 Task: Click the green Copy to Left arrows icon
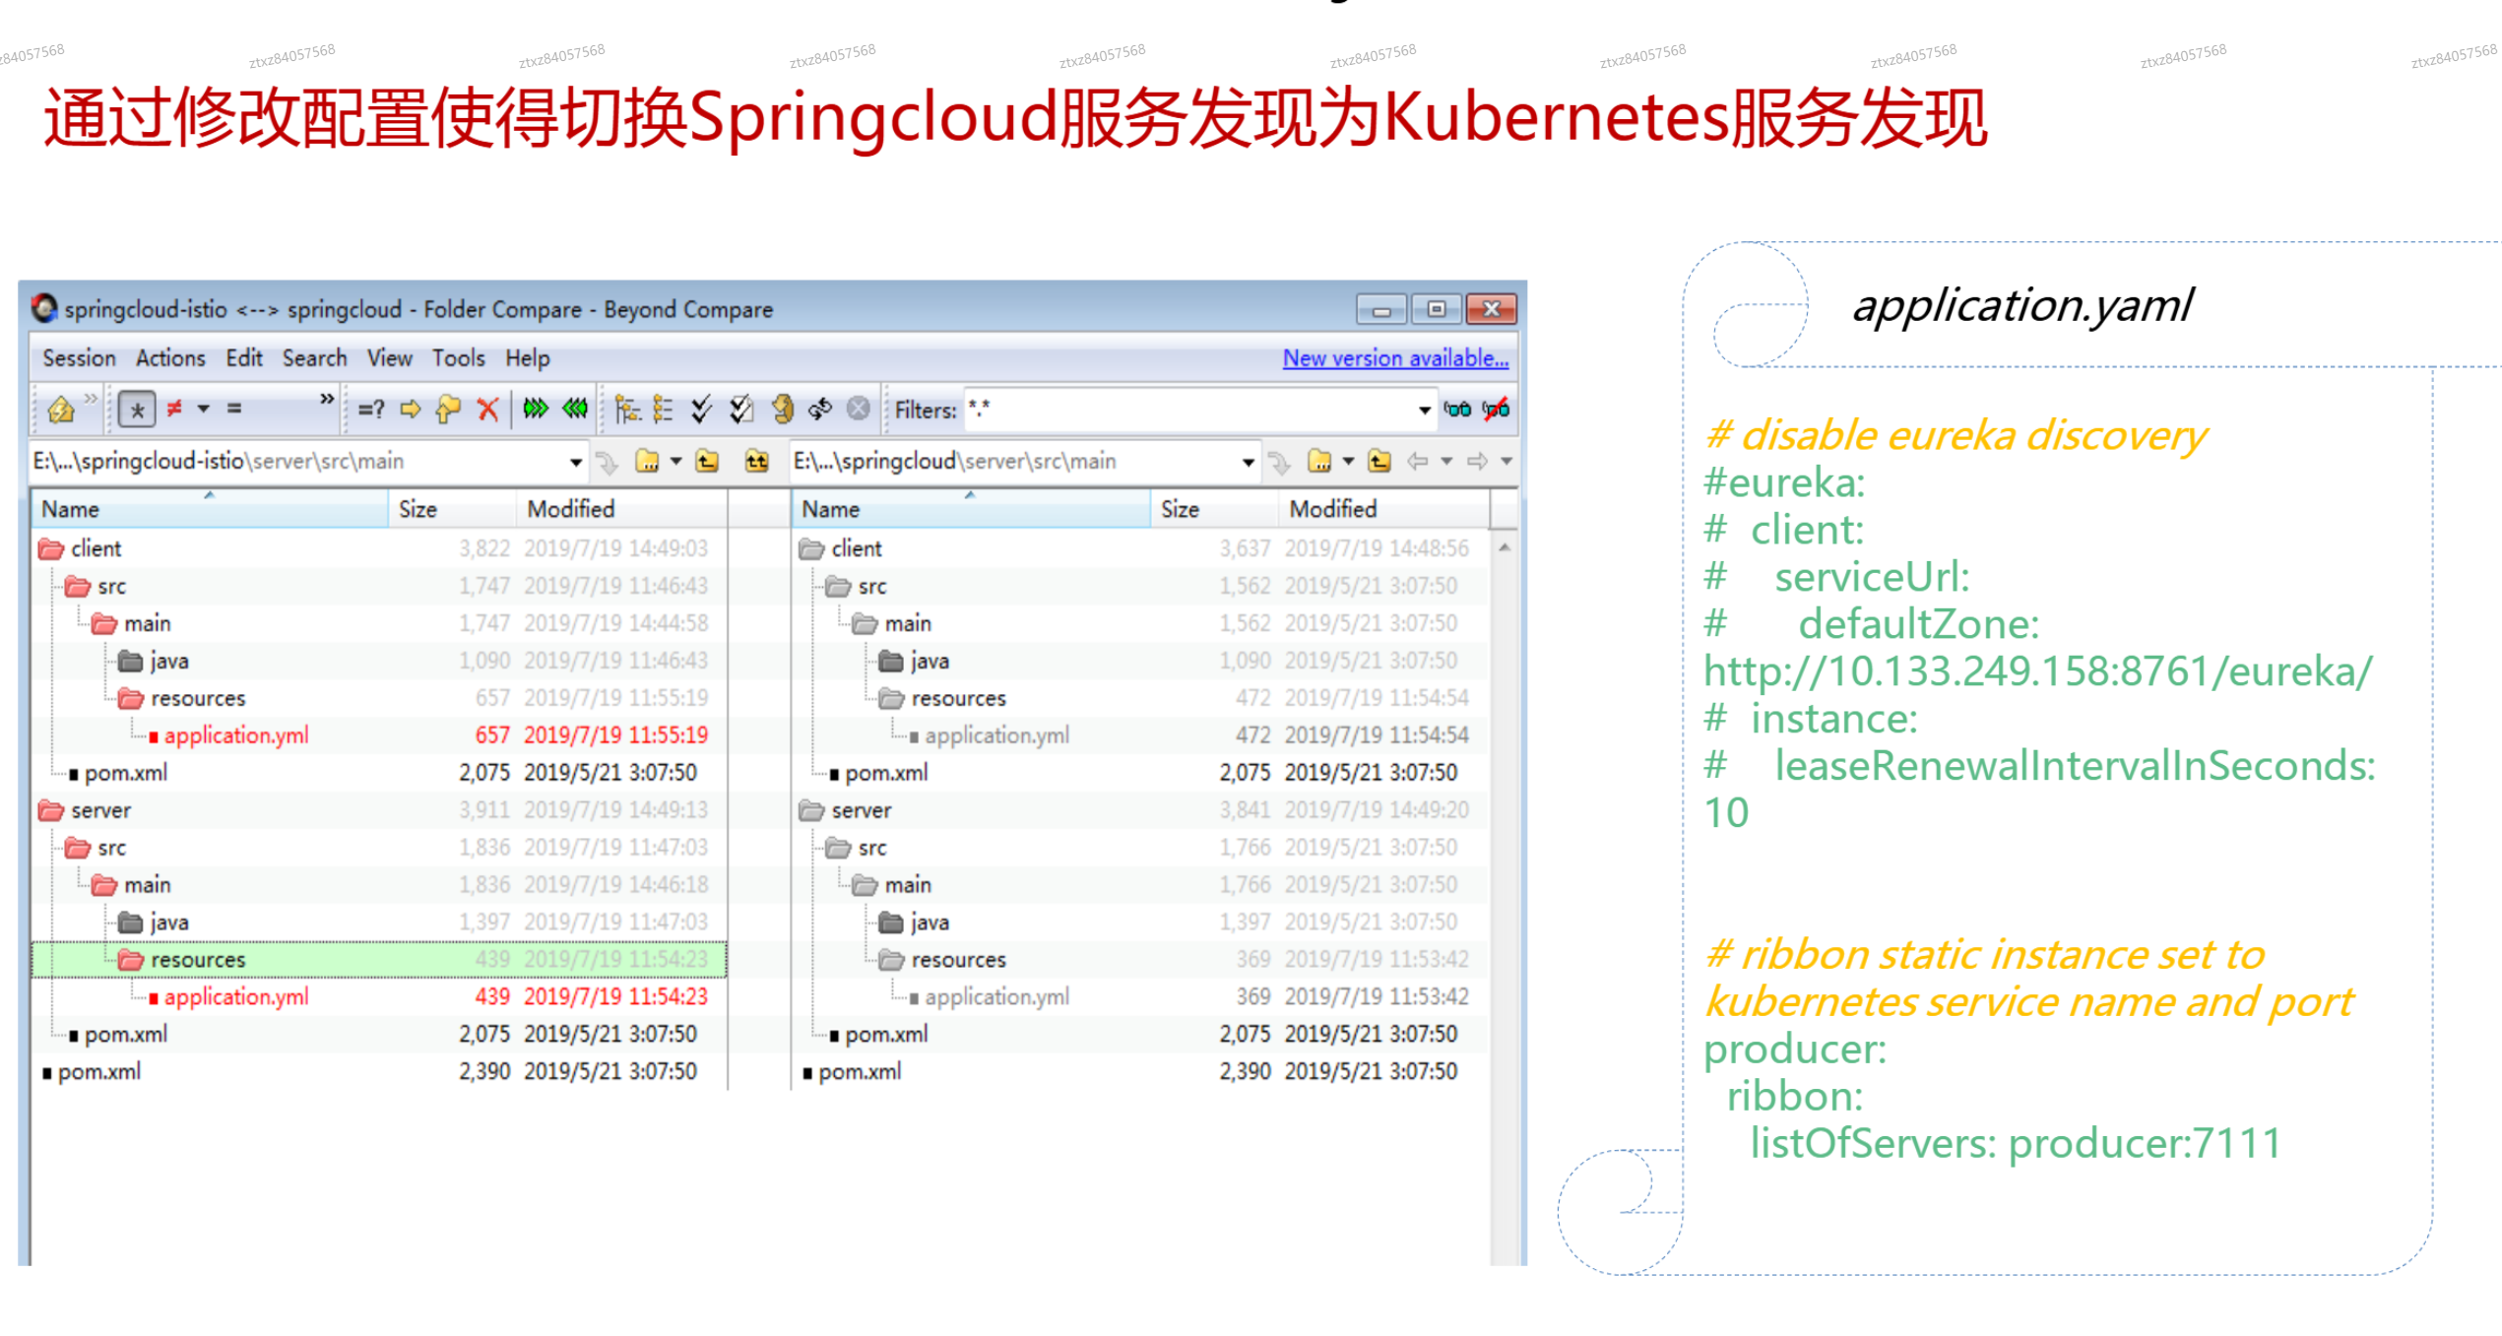575,409
